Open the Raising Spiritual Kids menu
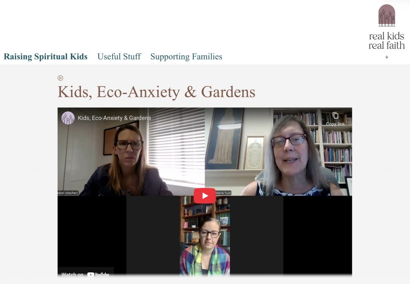Image resolution: width=410 pixels, height=284 pixels. (46, 56)
